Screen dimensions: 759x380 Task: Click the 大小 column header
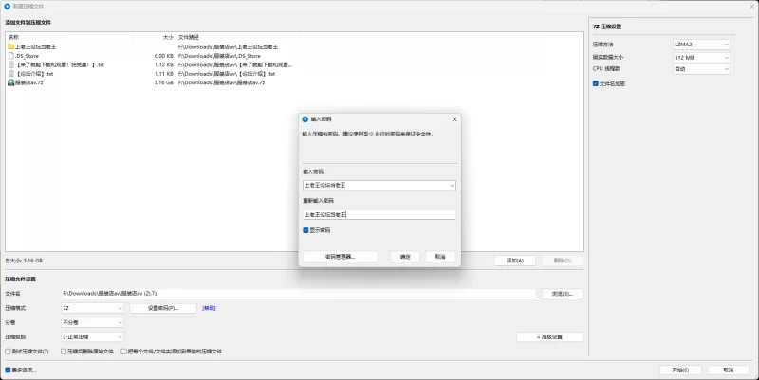point(168,37)
